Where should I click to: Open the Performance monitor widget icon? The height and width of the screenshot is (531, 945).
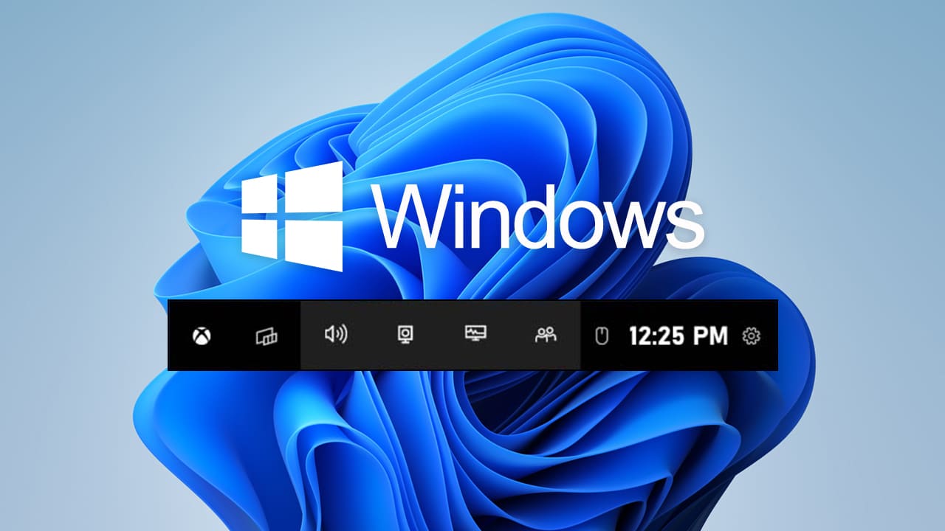(x=475, y=334)
